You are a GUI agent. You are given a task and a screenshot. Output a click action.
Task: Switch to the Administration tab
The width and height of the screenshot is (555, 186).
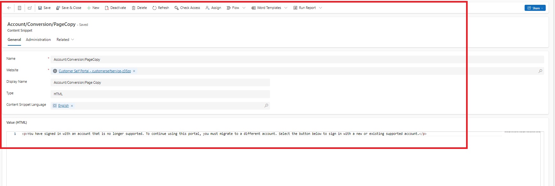pos(38,40)
